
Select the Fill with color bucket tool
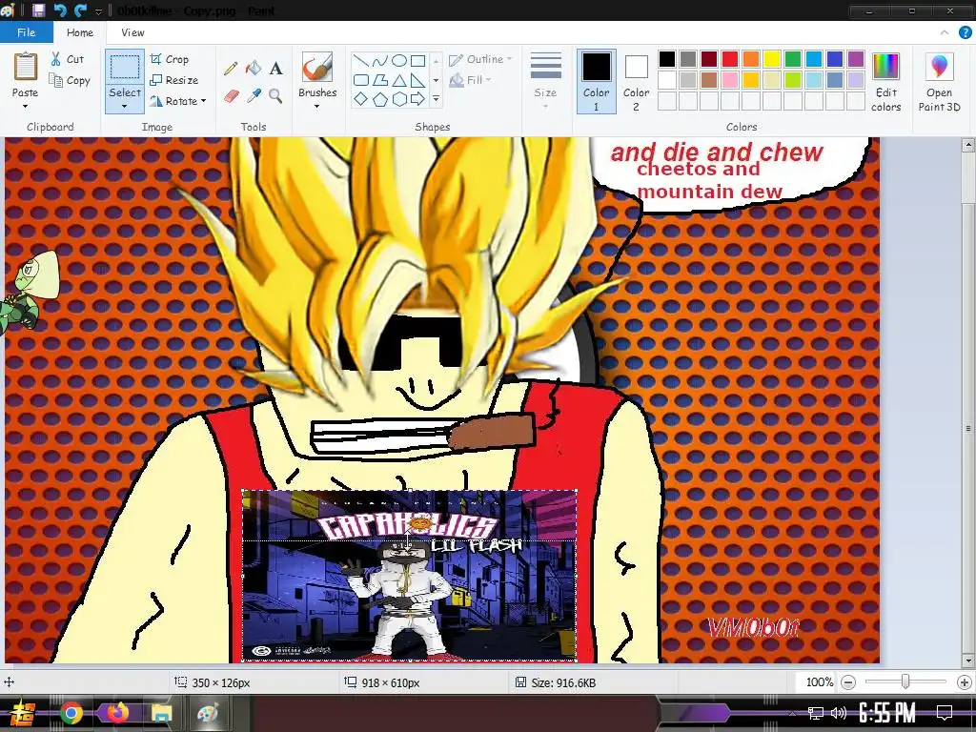click(x=254, y=68)
